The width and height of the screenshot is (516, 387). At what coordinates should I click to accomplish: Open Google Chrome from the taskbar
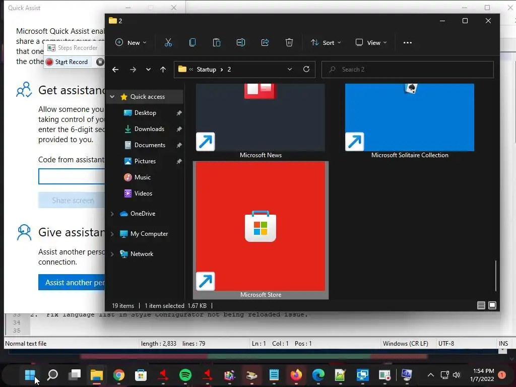(119, 375)
